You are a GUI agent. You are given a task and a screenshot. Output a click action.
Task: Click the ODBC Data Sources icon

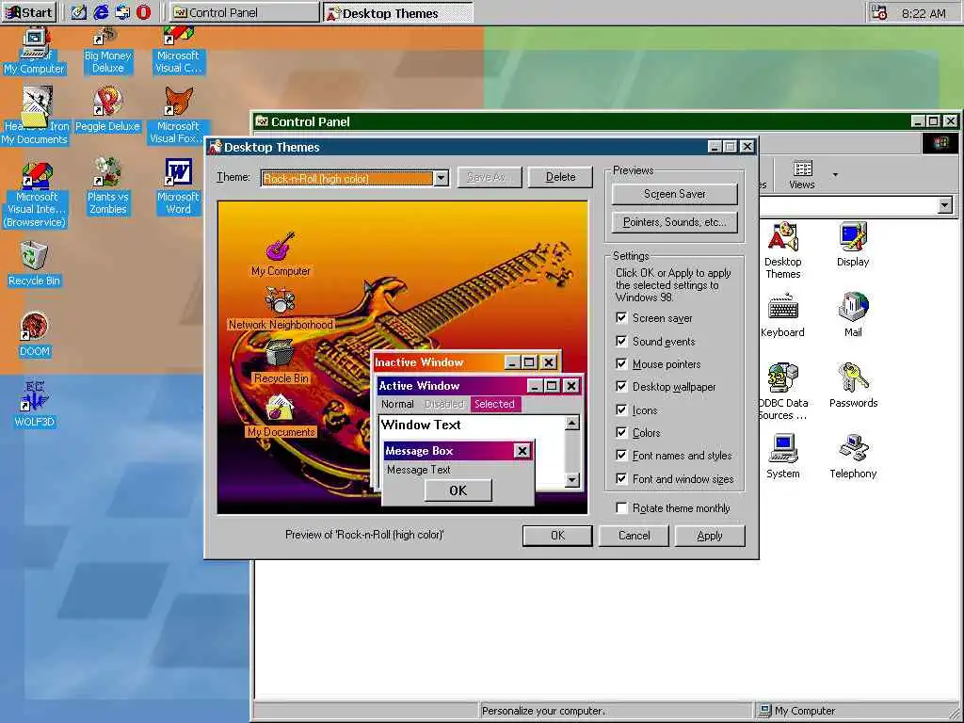pos(782,392)
